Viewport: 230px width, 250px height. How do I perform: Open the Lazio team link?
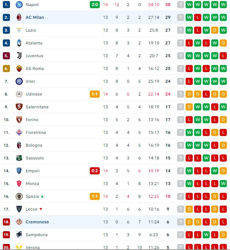click(x=31, y=30)
